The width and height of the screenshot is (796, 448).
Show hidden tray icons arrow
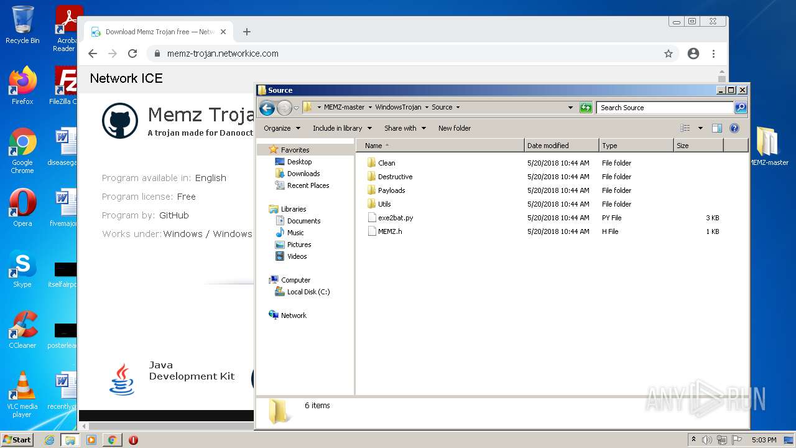tap(693, 440)
